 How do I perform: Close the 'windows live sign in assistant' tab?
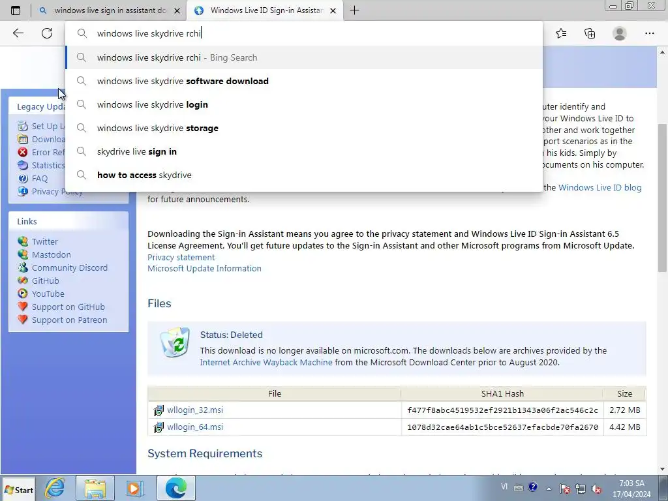tap(177, 10)
